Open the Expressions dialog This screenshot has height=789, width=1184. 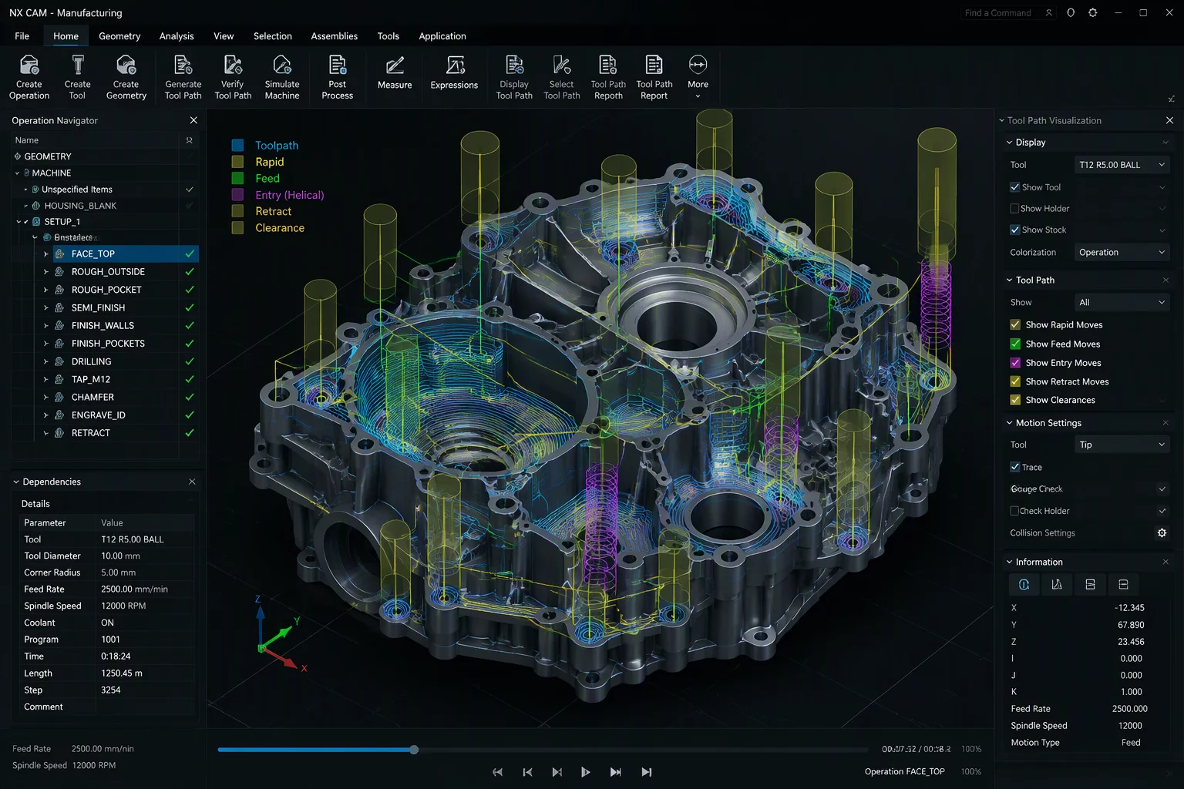pyautogui.click(x=454, y=72)
